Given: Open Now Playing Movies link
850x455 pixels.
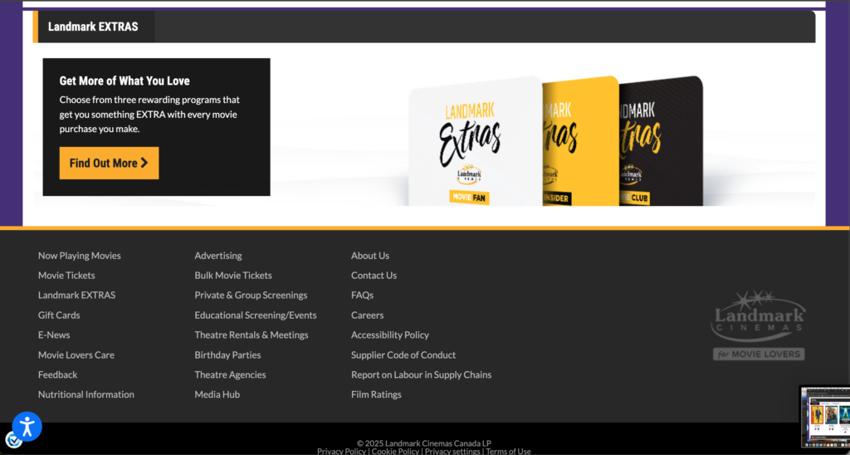Looking at the screenshot, I should pos(79,256).
